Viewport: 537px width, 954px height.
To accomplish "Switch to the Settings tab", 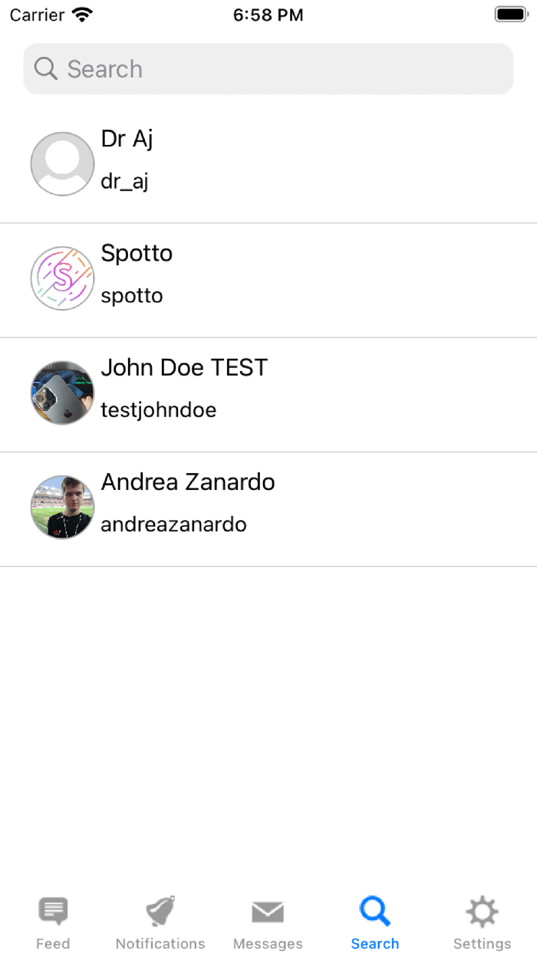I will click(482, 920).
